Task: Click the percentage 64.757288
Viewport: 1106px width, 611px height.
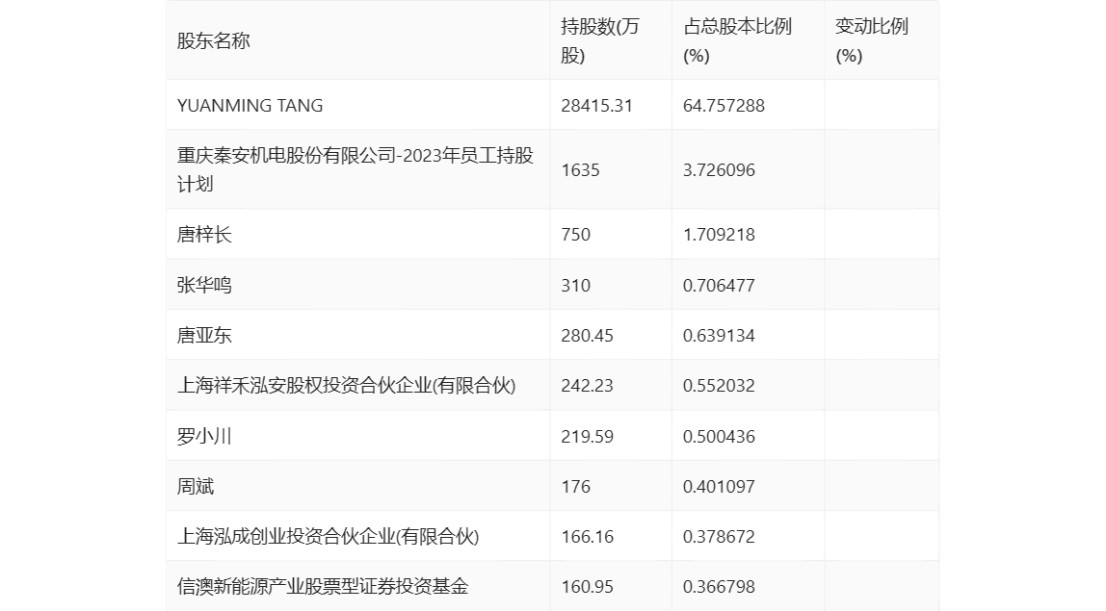Action: coord(724,106)
